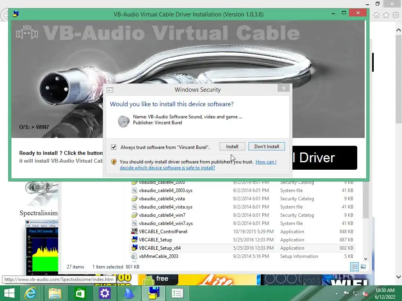Open Internet Explorer from the taskbar

pyautogui.click(x=30, y=293)
